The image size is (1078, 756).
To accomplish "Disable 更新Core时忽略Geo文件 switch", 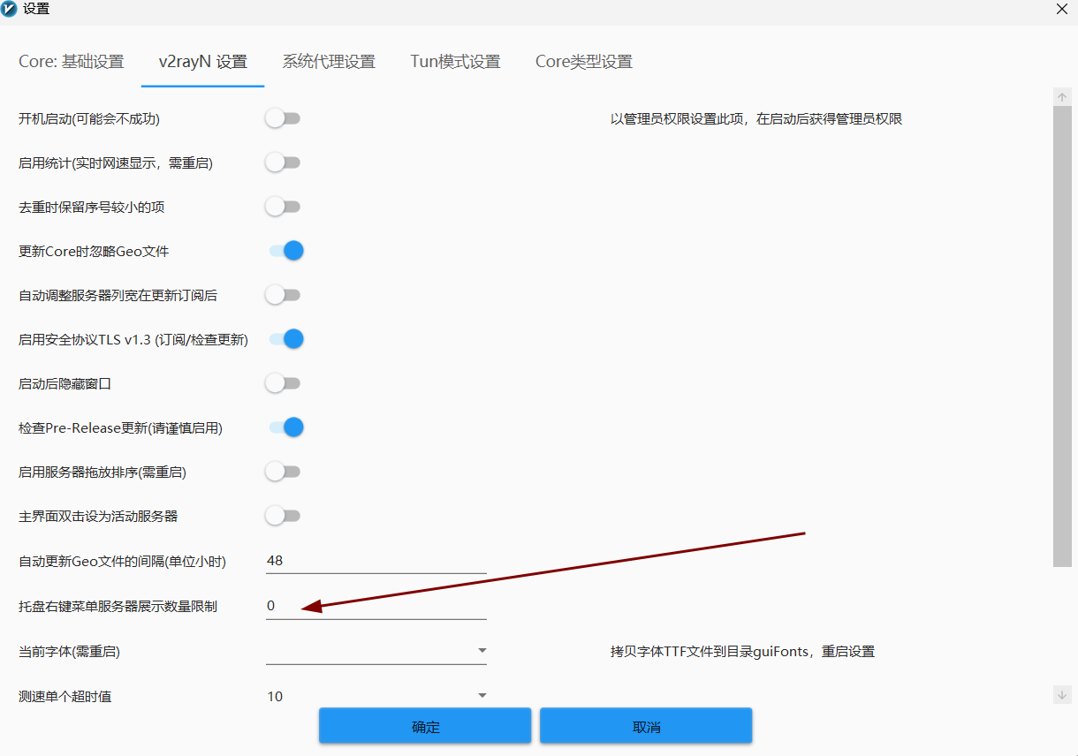I will (286, 251).
